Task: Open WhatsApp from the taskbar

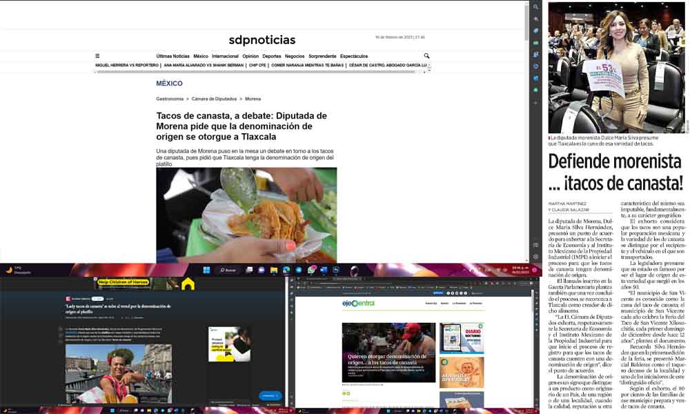Action: (x=311, y=270)
